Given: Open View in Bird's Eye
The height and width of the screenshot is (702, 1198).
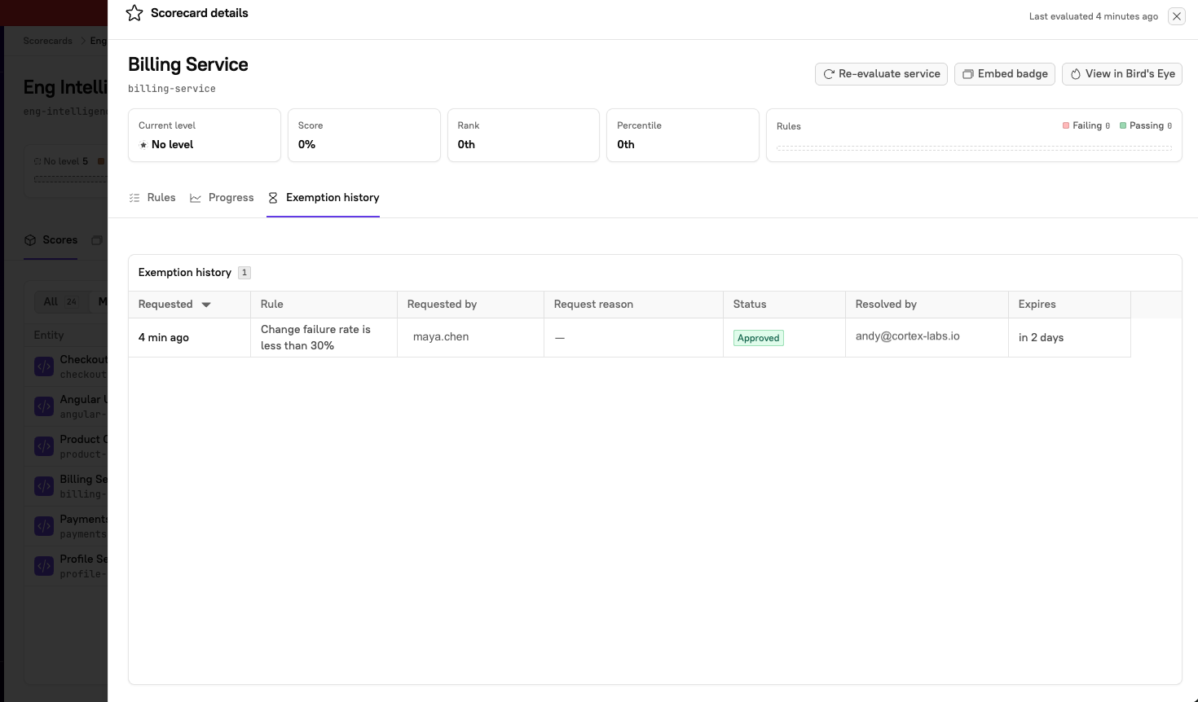Looking at the screenshot, I should (1122, 74).
